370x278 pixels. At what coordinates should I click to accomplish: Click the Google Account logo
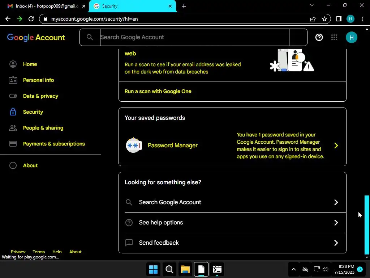(36, 37)
